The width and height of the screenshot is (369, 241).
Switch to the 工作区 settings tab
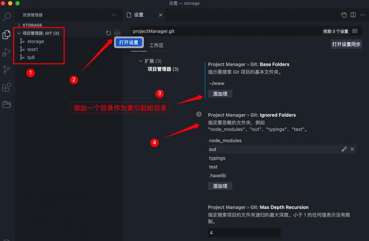pyautogui.click(x=156, y=45)
